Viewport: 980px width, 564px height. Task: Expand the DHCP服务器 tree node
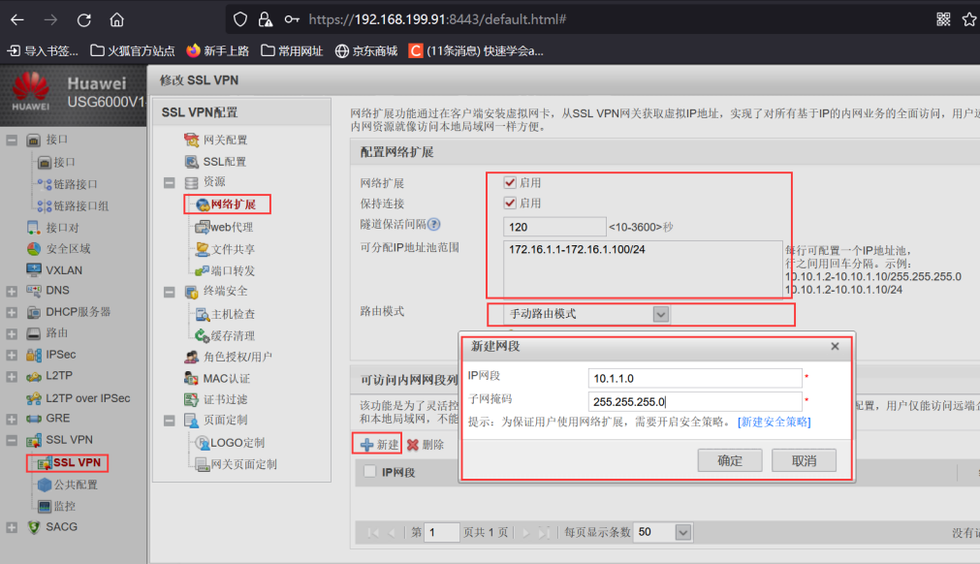pos(12,312)
